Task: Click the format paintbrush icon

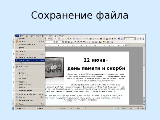Action: tap(77, 38)
